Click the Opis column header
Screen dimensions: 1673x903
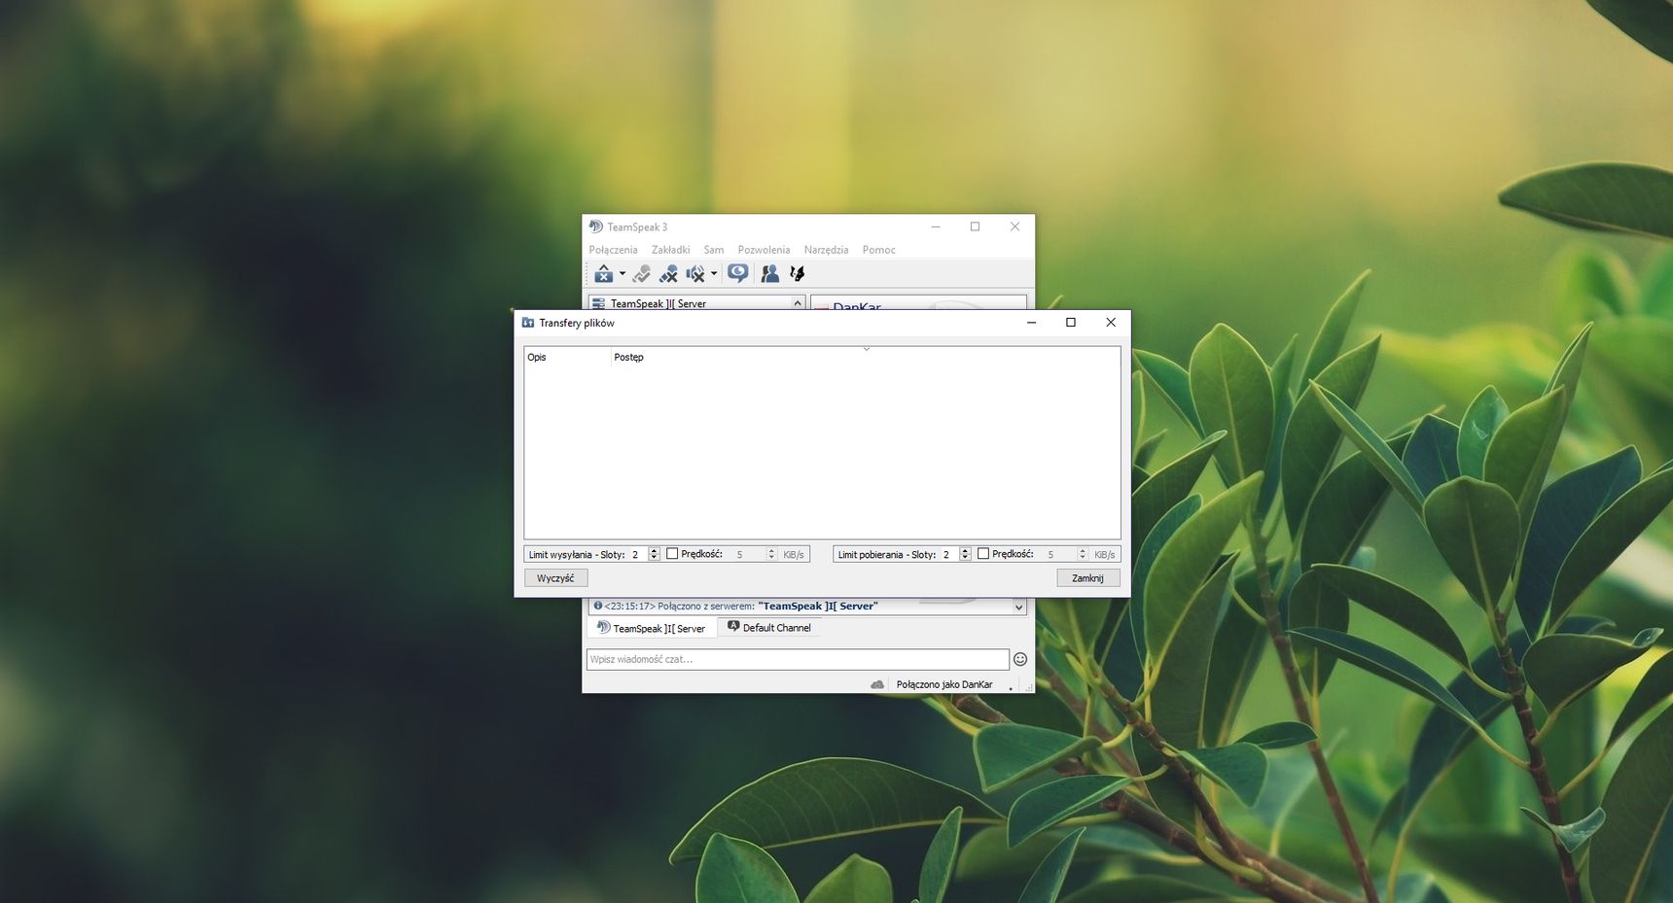568,357
